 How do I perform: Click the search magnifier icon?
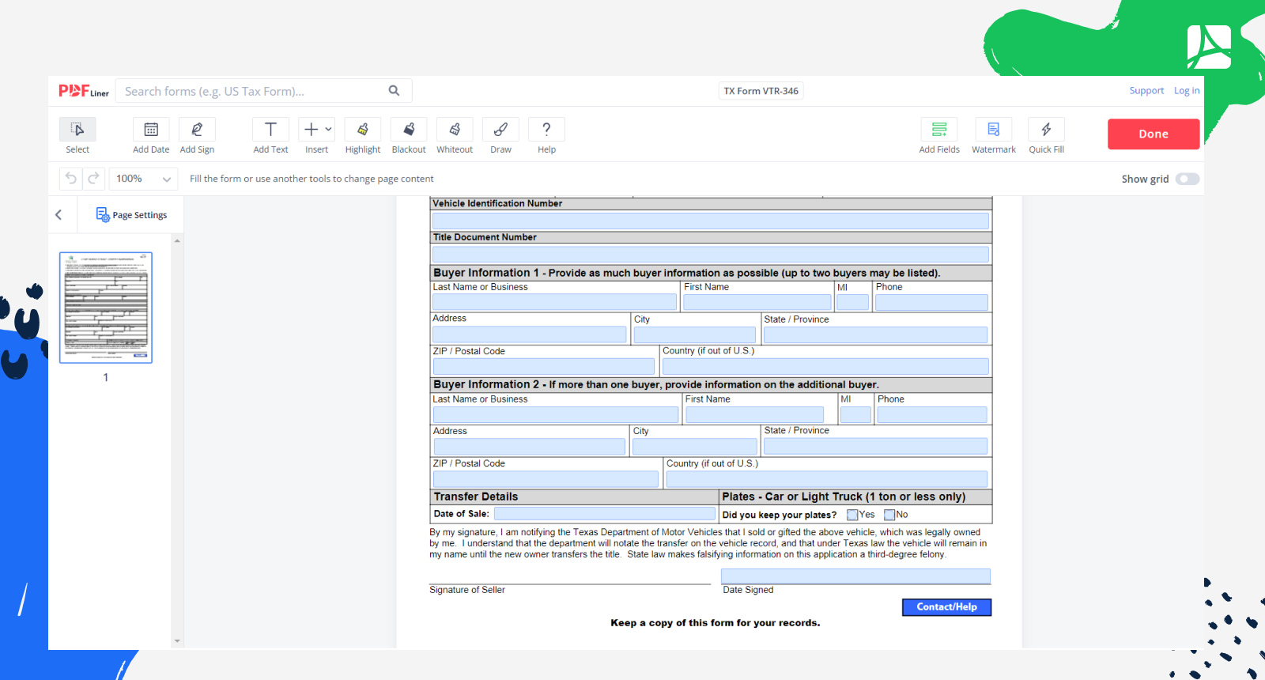pyautogui.click(x=394, y=91)
